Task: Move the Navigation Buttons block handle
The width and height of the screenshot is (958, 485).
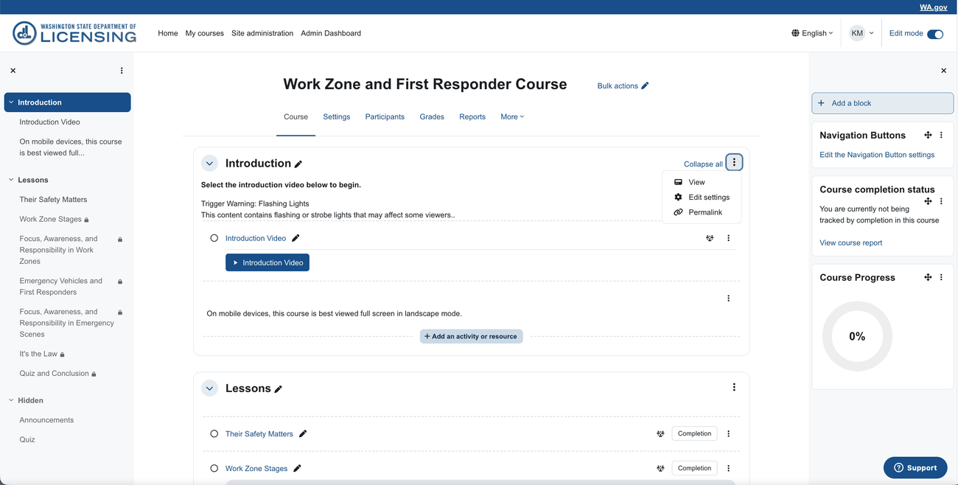Action: tap(928, 135)
